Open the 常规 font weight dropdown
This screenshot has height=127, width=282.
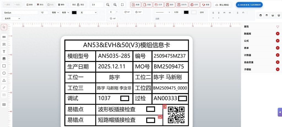coord(55,13)
